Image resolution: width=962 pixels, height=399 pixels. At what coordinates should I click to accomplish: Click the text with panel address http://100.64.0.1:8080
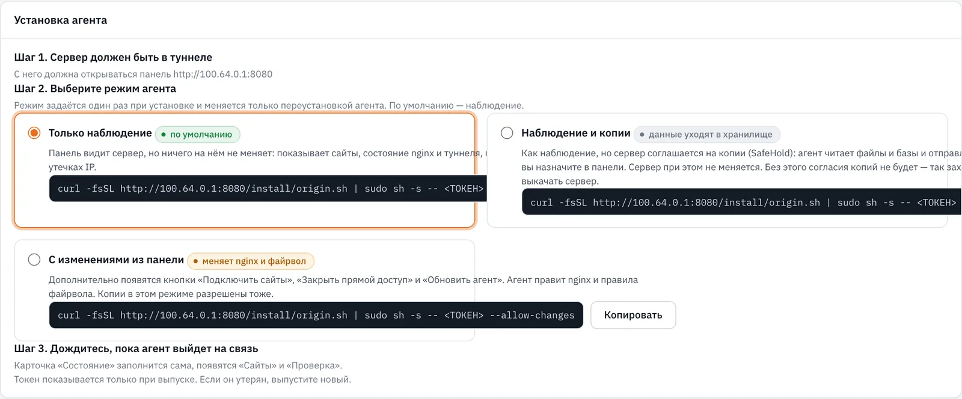click(x=143, y=74)
